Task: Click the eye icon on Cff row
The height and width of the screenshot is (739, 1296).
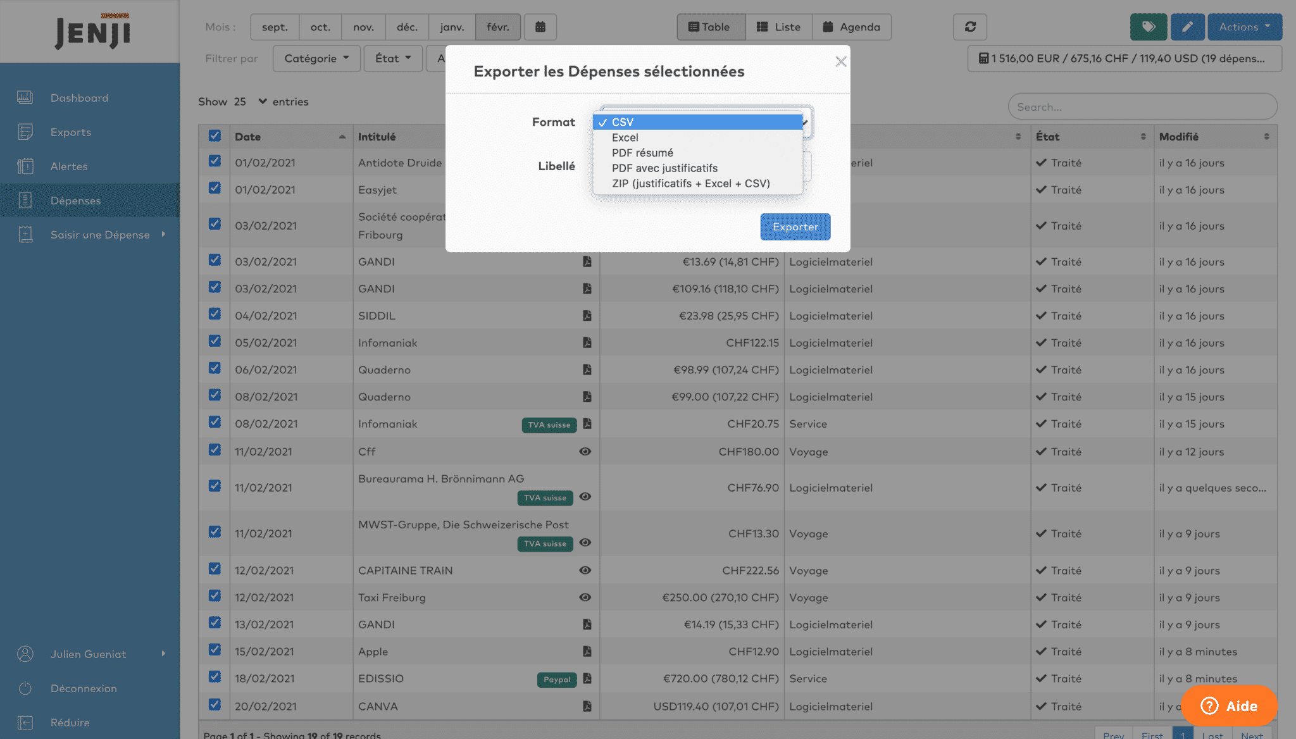Action: (x=585, y=452)
